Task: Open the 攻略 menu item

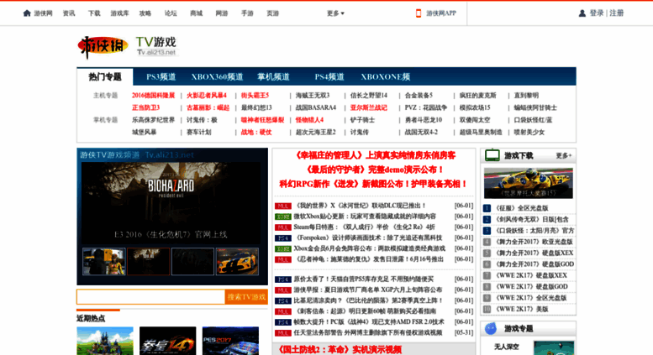Action: coord(145,13)
